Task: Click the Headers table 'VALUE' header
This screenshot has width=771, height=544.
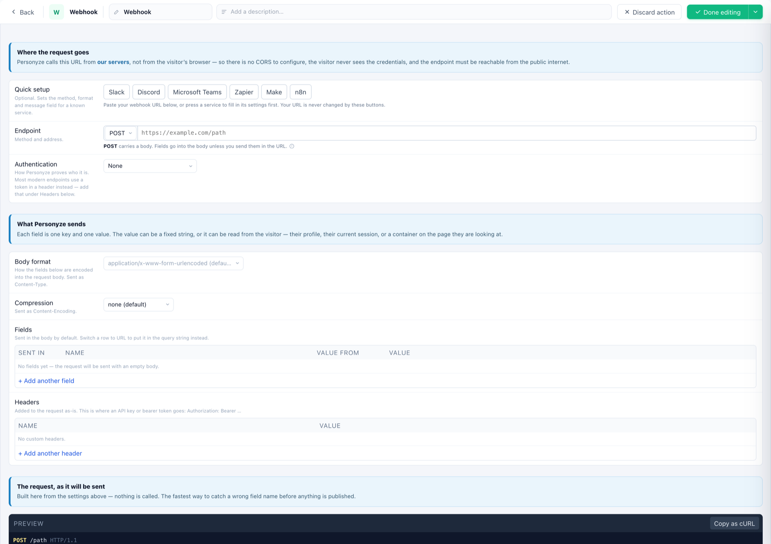Action: point(330,426)
